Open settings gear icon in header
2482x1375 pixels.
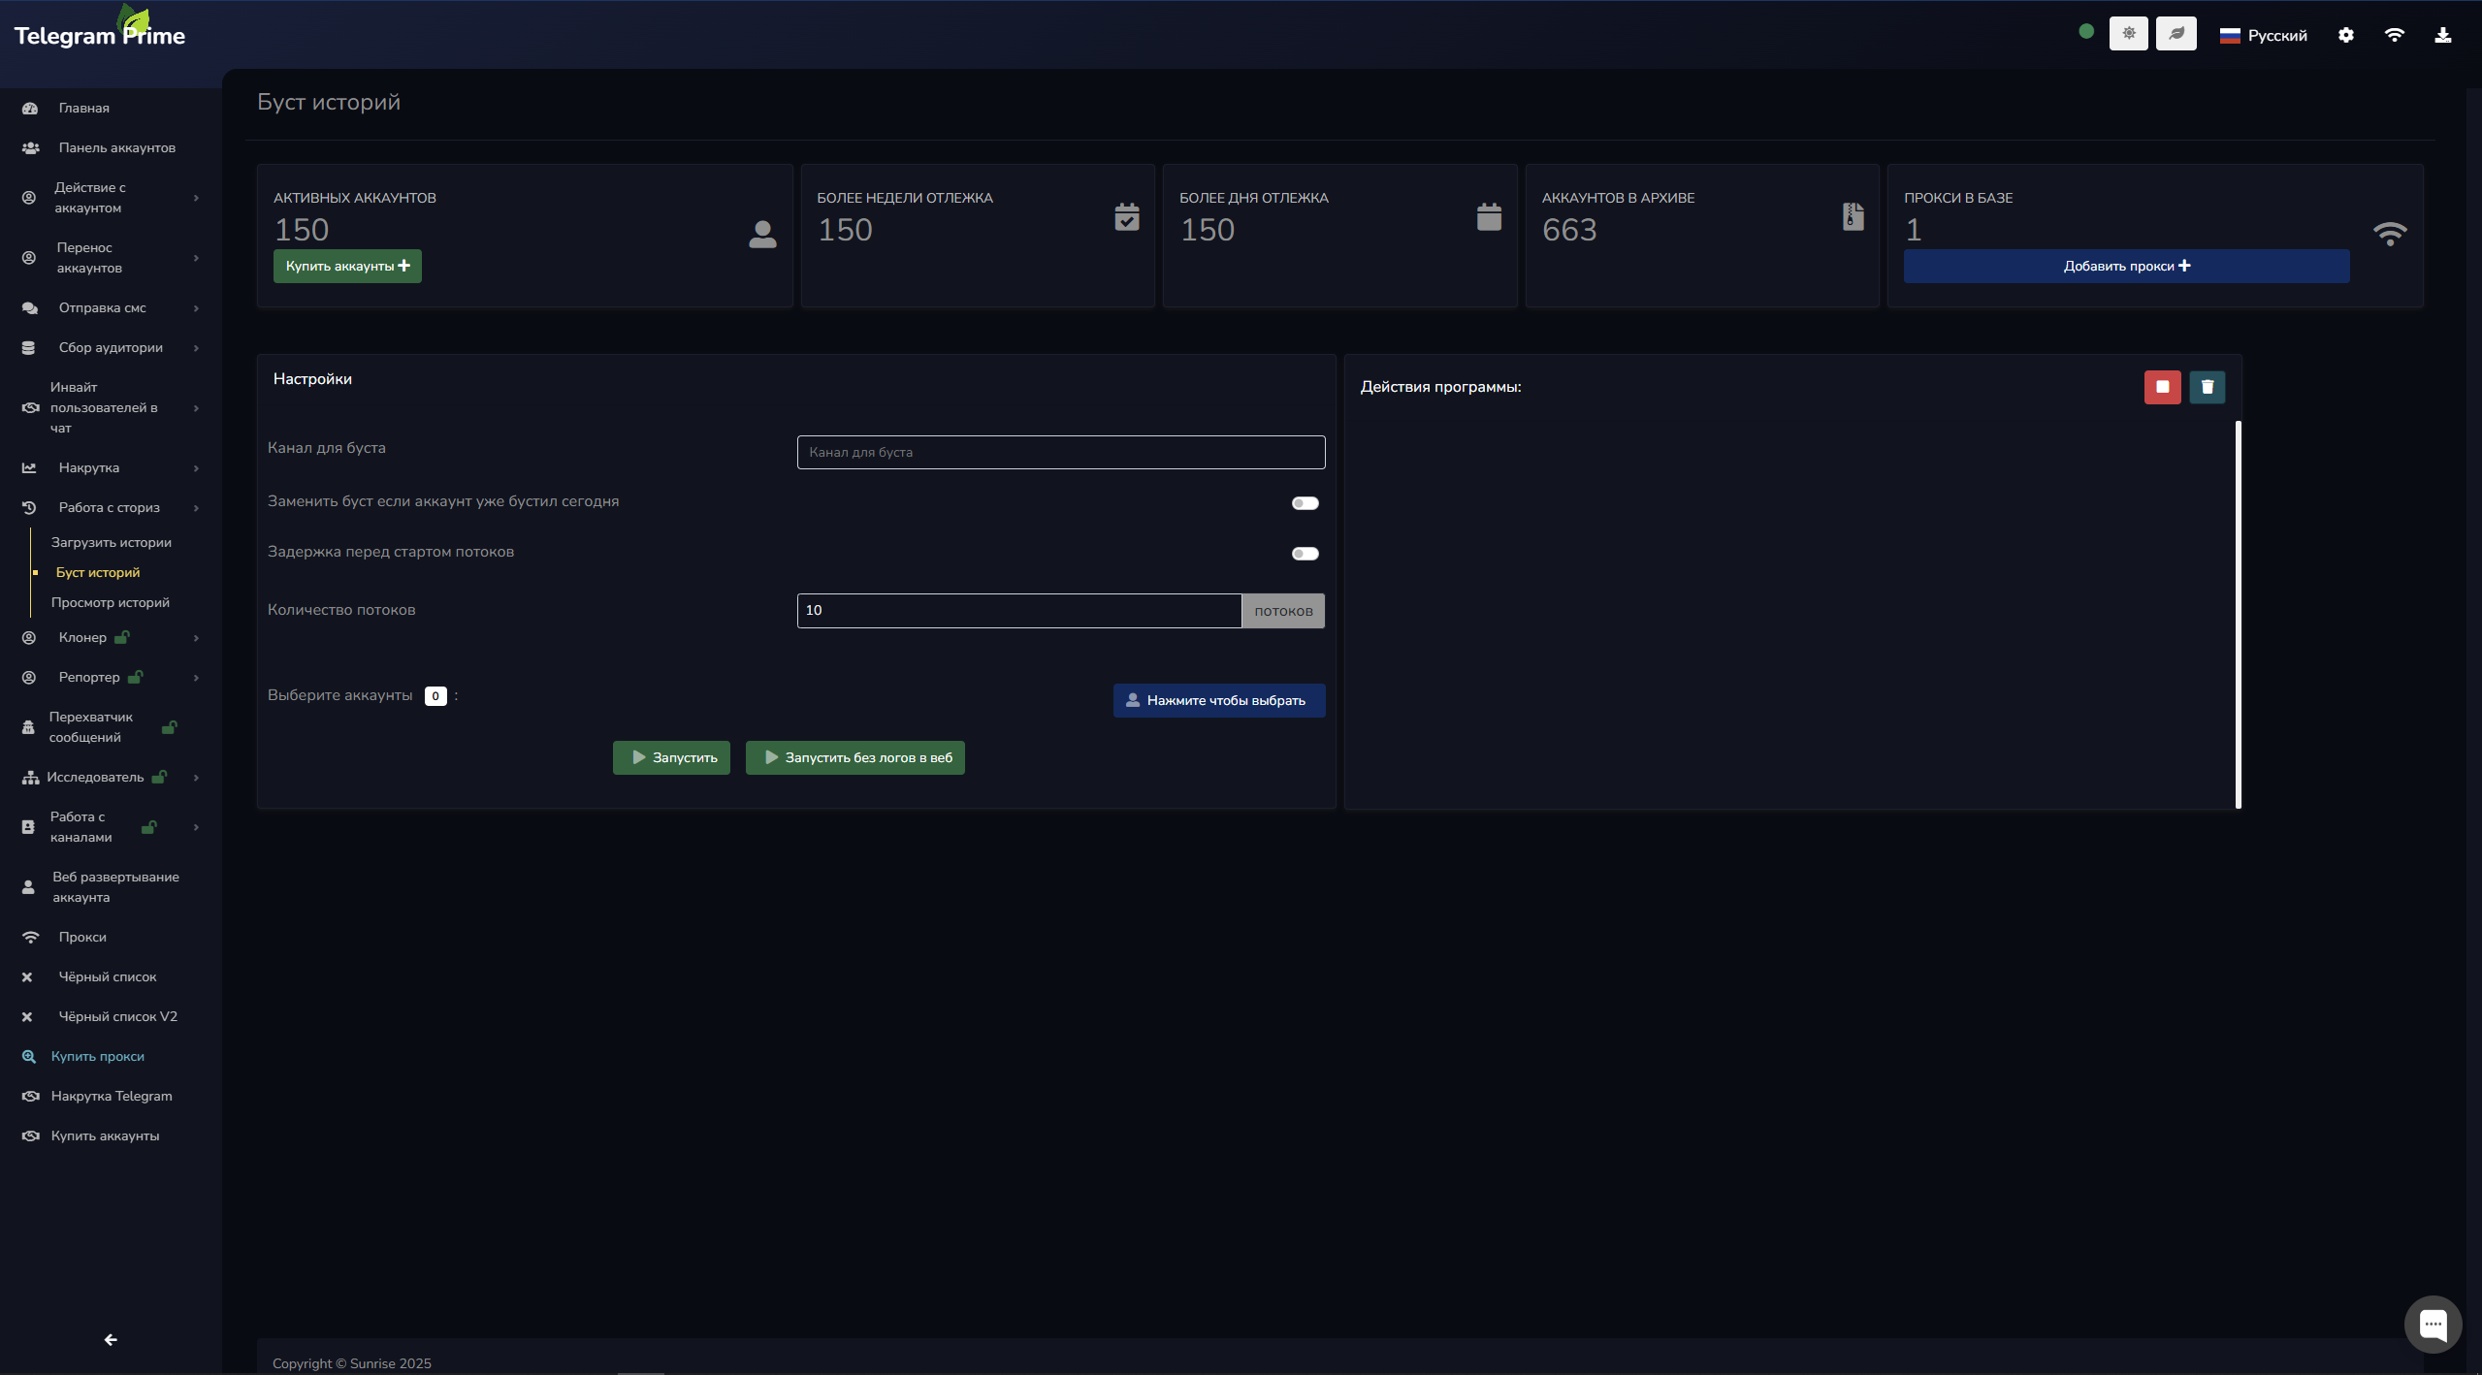pos(2346,35)
